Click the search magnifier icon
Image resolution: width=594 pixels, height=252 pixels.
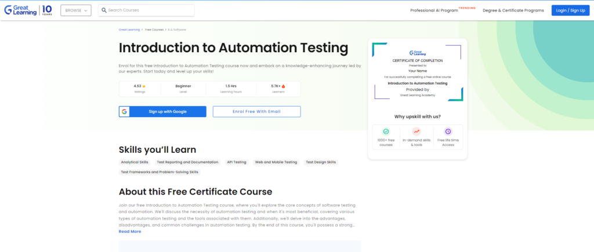click(x=103, y=10)
